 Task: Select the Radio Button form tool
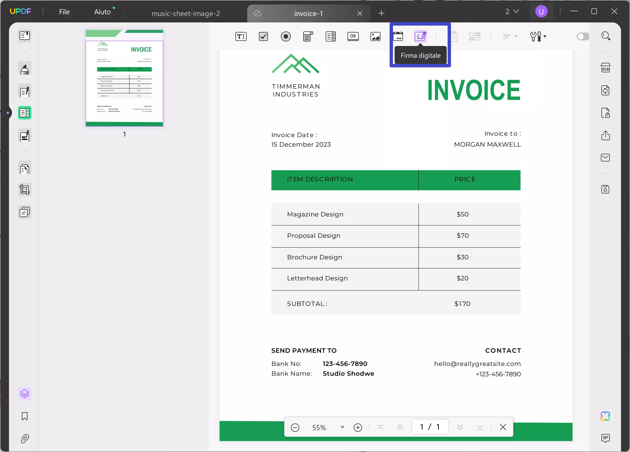tap(286, 36)
